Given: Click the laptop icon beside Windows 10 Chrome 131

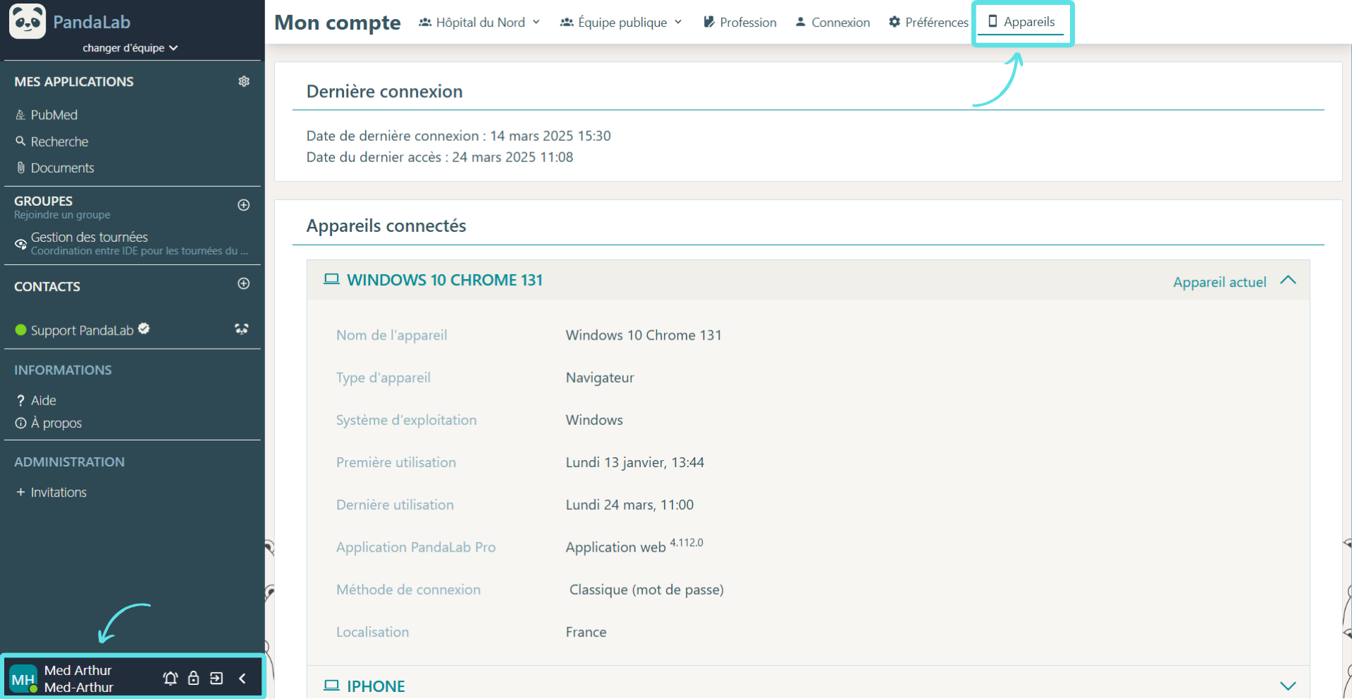Looking at the screenshot, I should point(331,279).
